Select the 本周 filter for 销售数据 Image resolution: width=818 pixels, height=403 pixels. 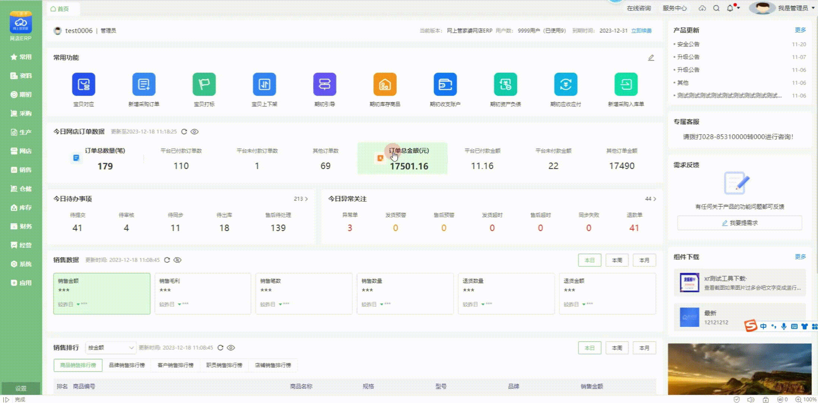click(617, 260)
